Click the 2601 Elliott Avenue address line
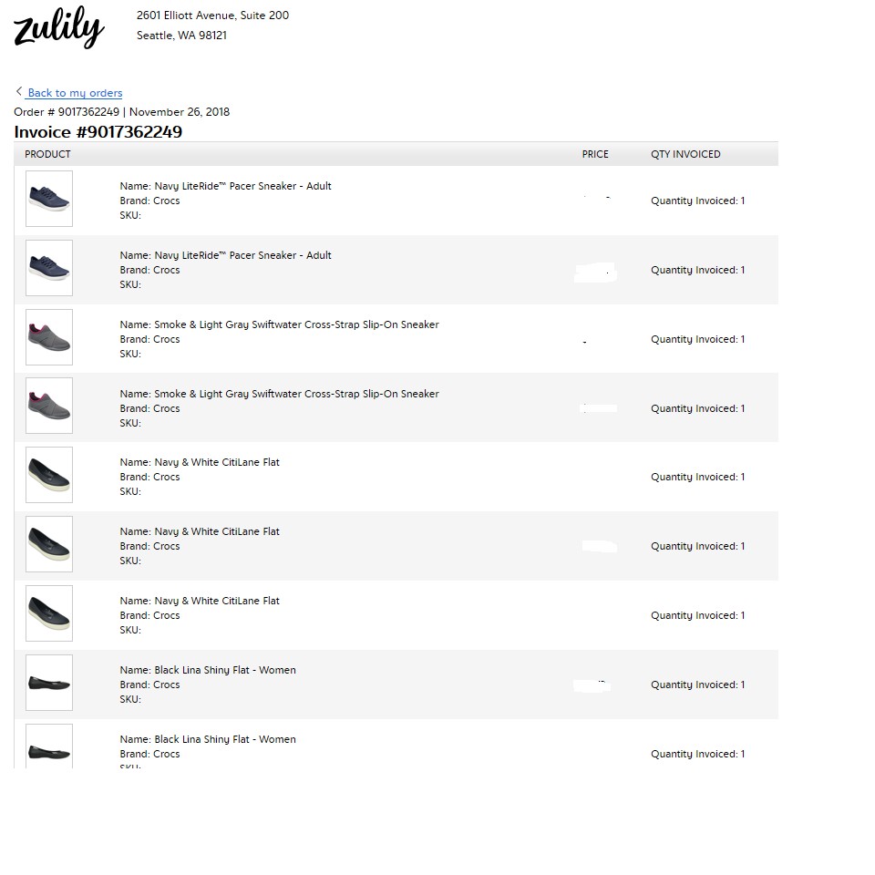Screen dimensions: 875x875 [212, 15]
